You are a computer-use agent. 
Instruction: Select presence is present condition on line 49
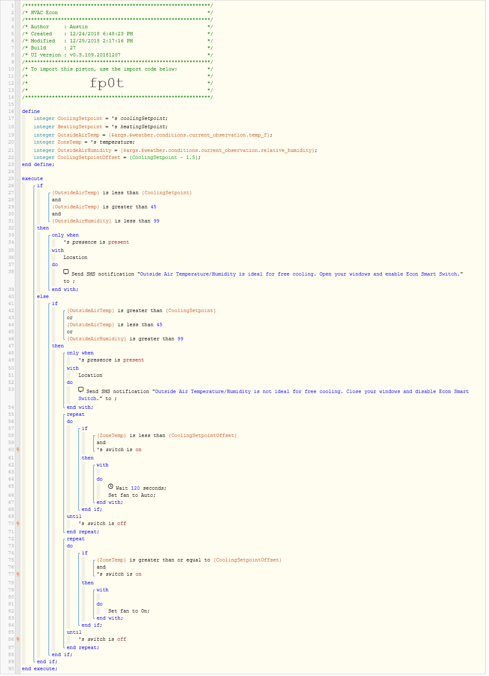pyautogui.click(x=111, y=360)
